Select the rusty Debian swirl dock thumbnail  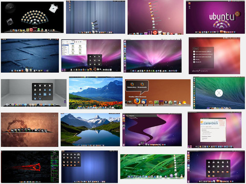click(x=30, y=129)
